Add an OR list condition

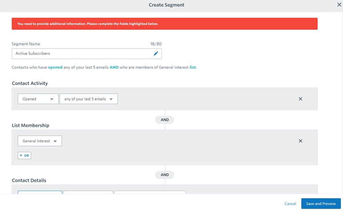click(24, 155)
